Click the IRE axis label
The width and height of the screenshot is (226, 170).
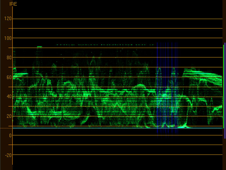(x=13, y=4)
